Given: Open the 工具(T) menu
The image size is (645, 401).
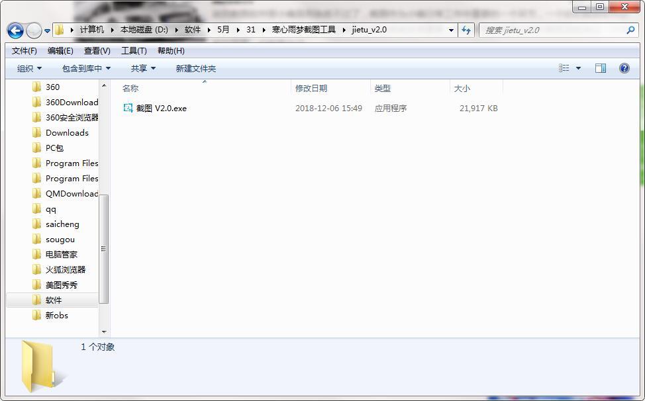Looking at the screenshot, I should [134, 50].
